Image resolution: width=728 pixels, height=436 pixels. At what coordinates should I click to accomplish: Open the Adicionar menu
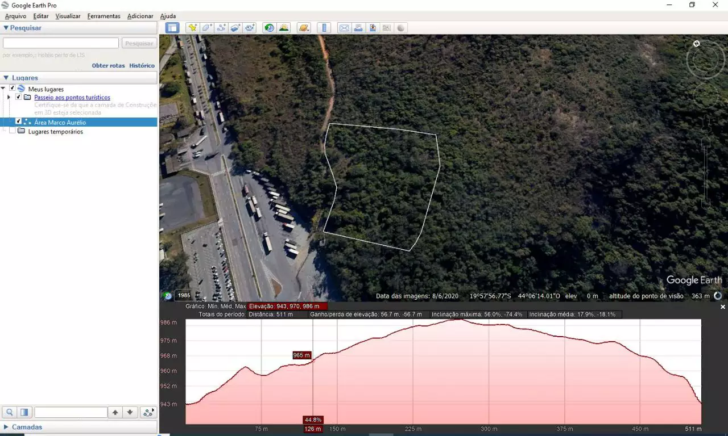tap(140, 16)
